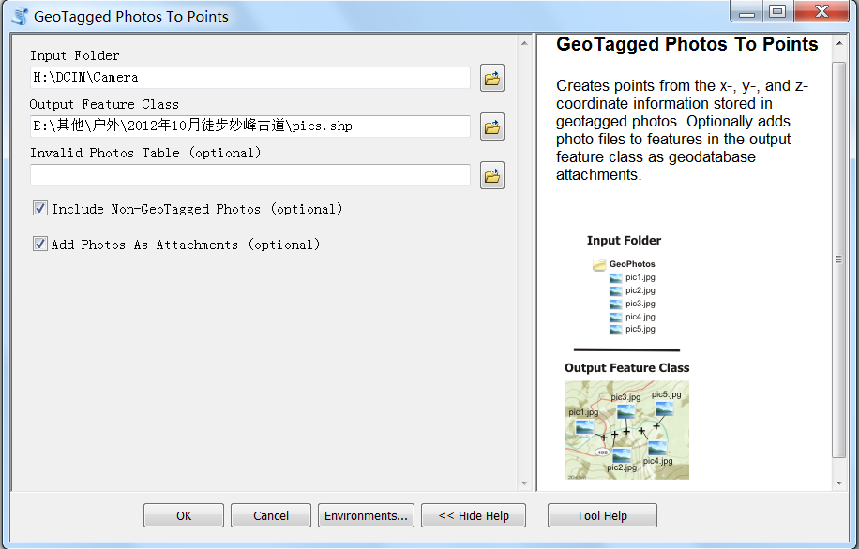This screenshot has height=549, width=859.
Task: Click the OK button
Action: (183, 514)
